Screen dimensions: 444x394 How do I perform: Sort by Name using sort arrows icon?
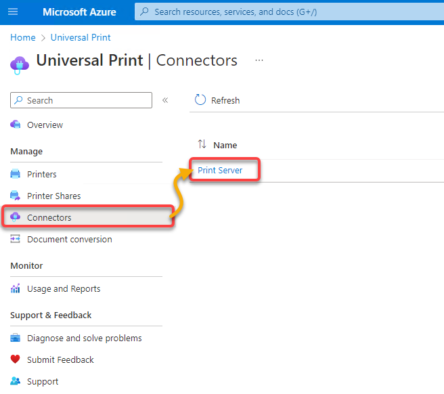tap(202, 144)
